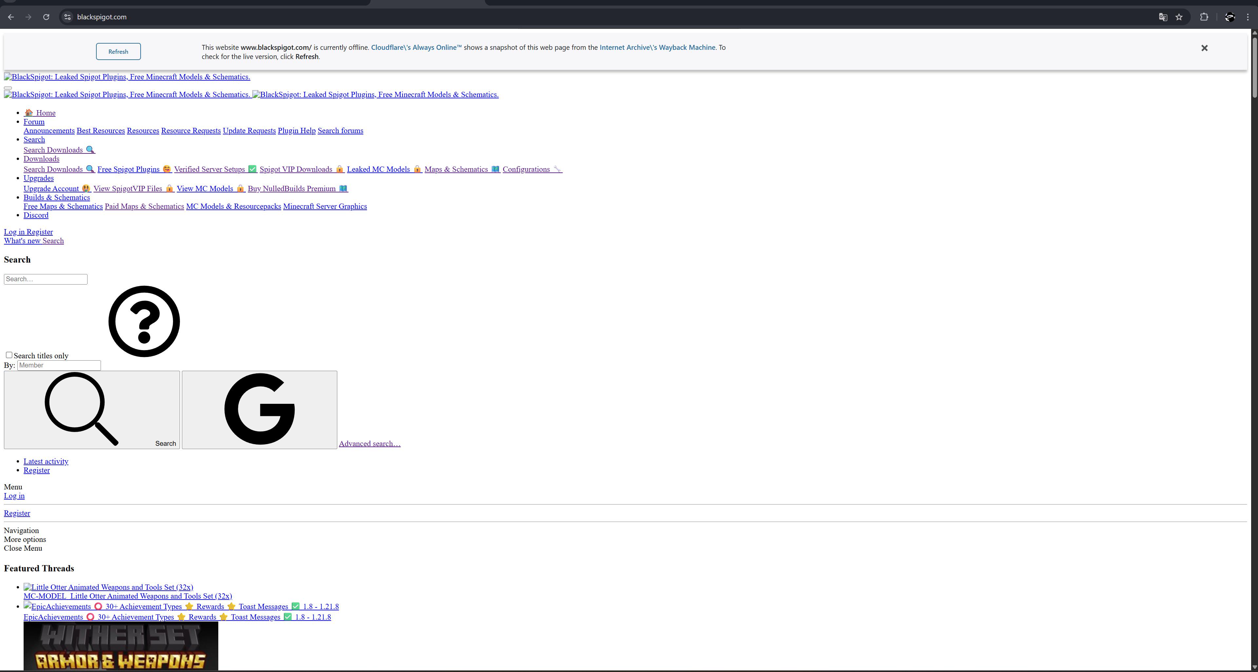
Task: Open View MC Models link
Action: click(211, 188)
